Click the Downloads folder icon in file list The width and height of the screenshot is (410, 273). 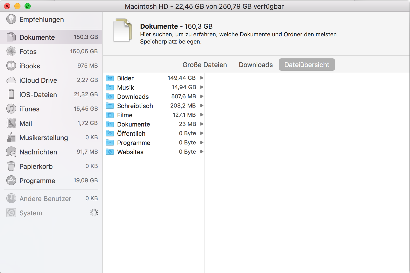click(110, 97)
